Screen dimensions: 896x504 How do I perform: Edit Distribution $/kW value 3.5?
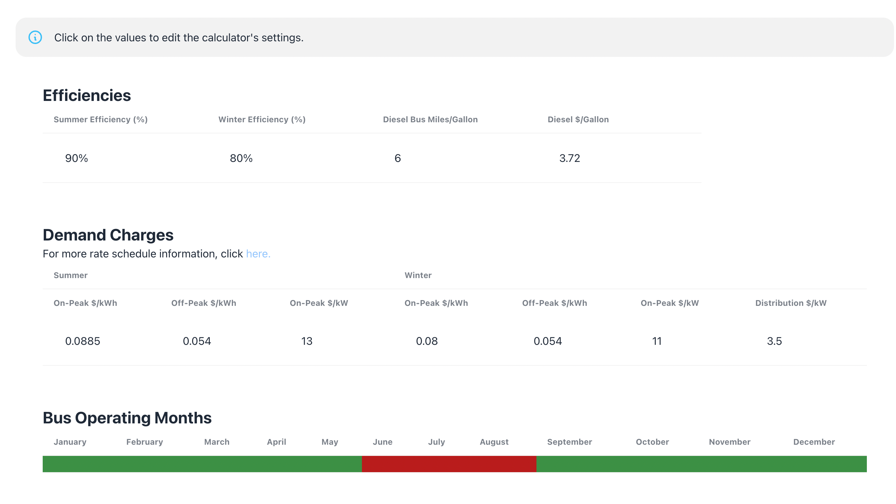click(x=774, y=341)
